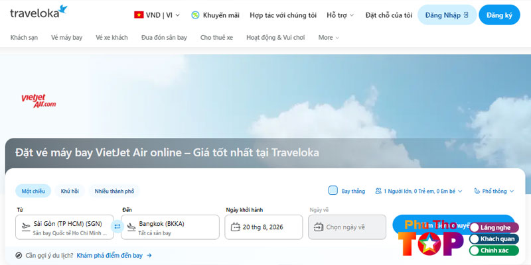The height and width of the screenshot is (265, 531).
Task: Open Đưa đón sân bay menu item
Action: point(164,38)
